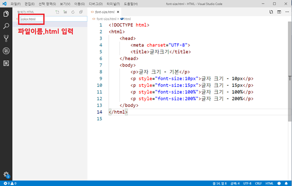Open the feedback smiley in status bar
Screen dimensions: 292x186
click(279, 184)
